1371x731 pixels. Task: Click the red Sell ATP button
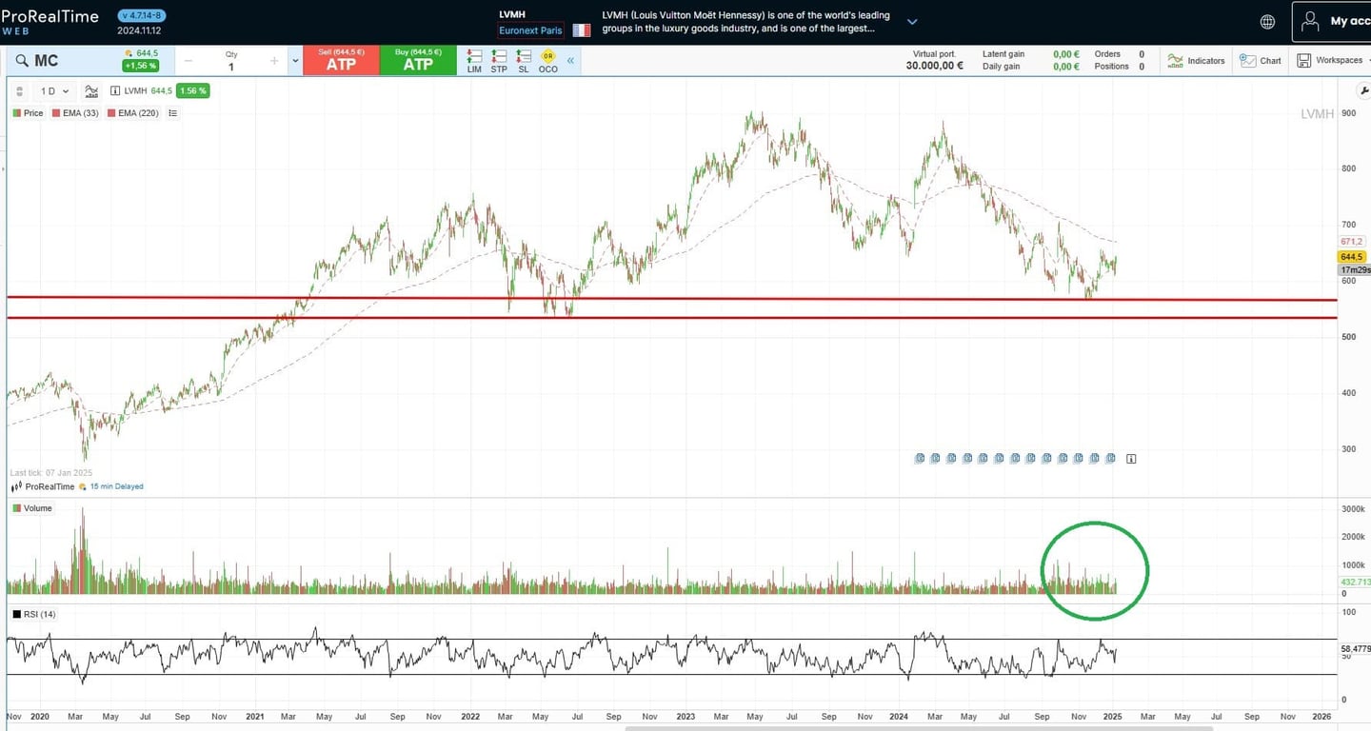pos(341,60)
